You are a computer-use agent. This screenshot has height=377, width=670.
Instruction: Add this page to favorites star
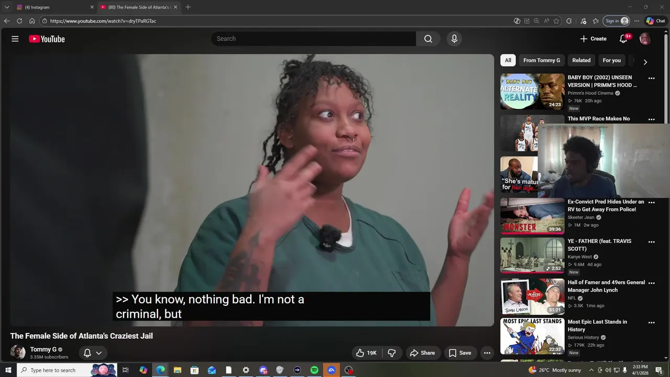(x=556, y=21)
